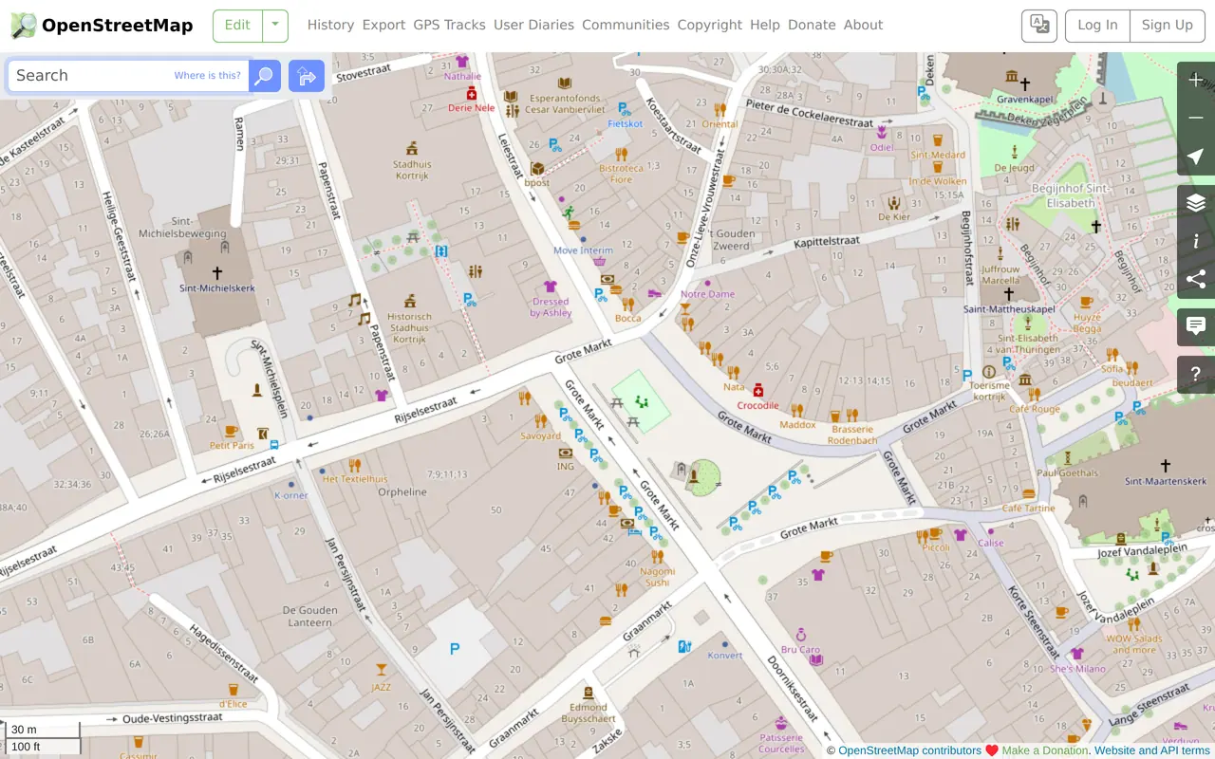The image size is (1215, 759).
Task: Focus the Search input field
Action: click(x=128, y=76)
